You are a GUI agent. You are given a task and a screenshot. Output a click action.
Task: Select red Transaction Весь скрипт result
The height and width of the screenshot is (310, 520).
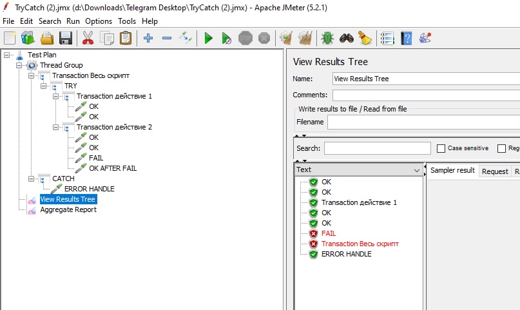coord(360,244)
